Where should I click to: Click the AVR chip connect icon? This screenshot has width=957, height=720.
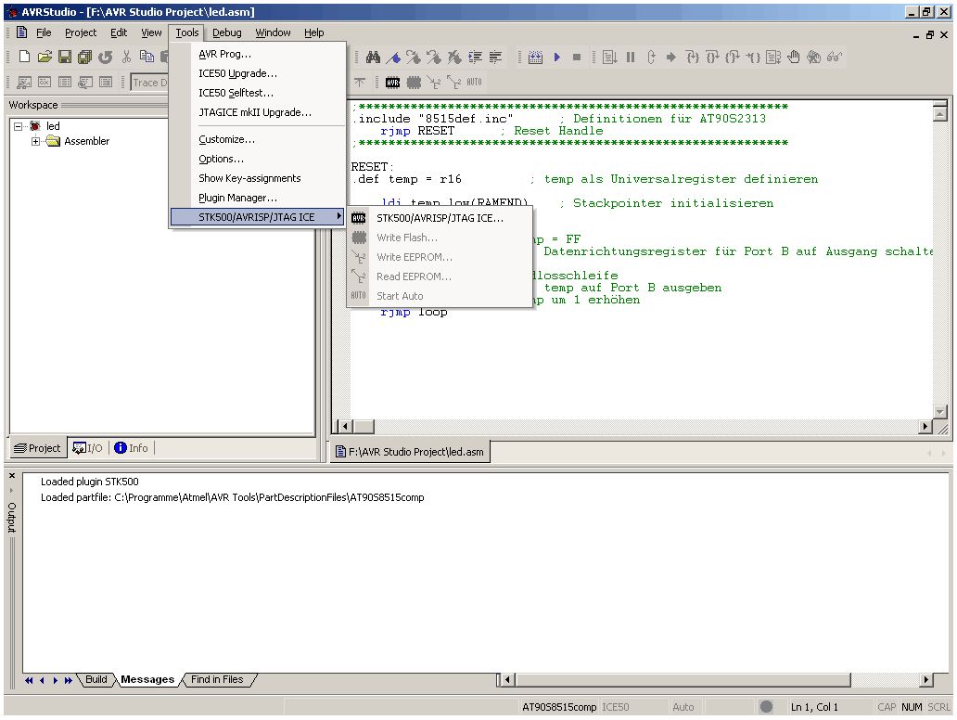click(393, 83)
